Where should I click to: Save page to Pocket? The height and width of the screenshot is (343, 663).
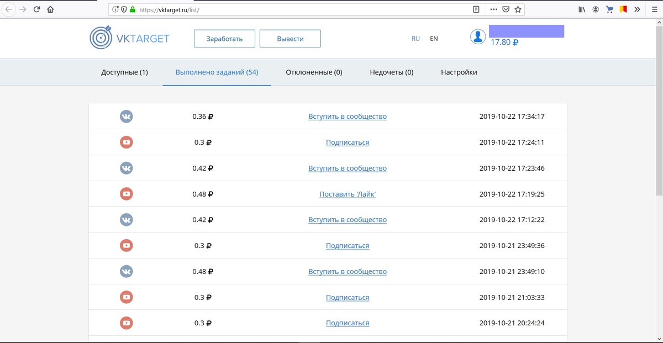point(506,9)
